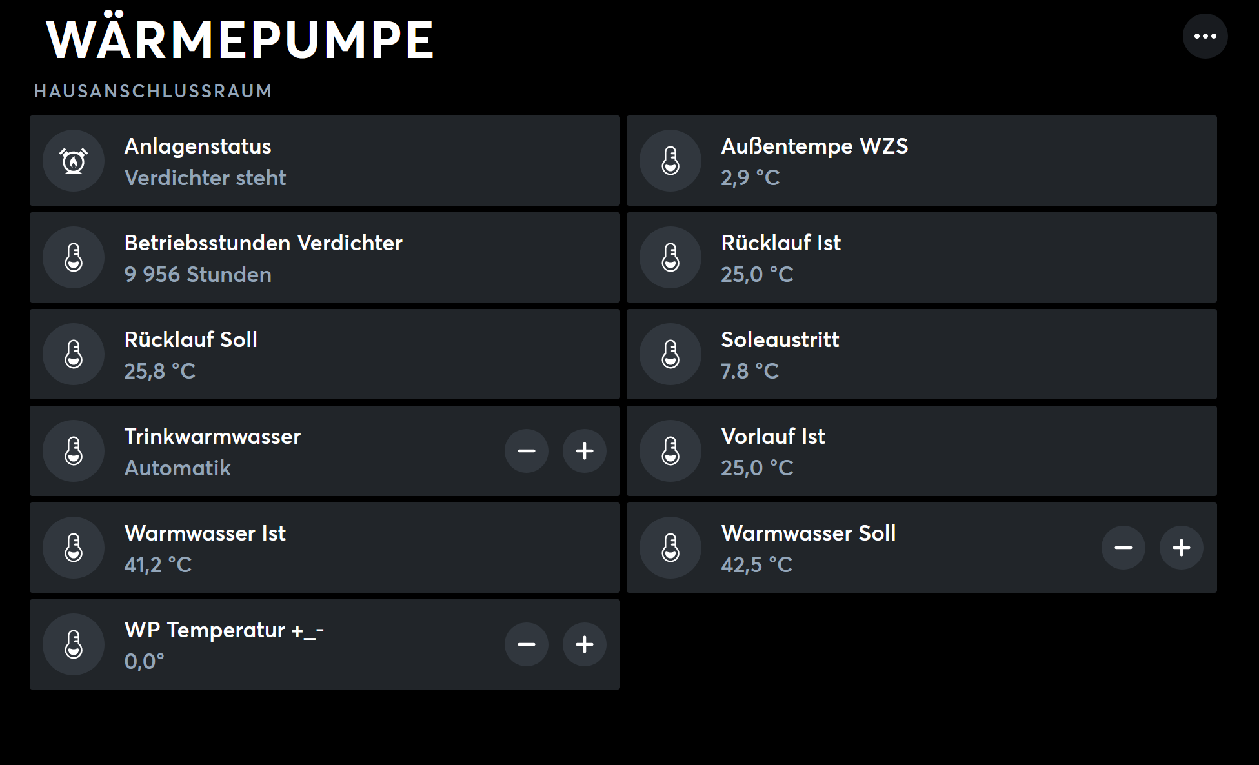Open the three-dot overflow menu
The image size is (1259, 765).
coord(1205,36)
